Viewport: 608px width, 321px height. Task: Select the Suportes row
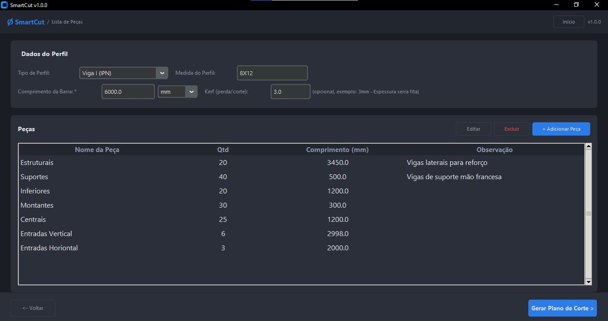(301, 177)
